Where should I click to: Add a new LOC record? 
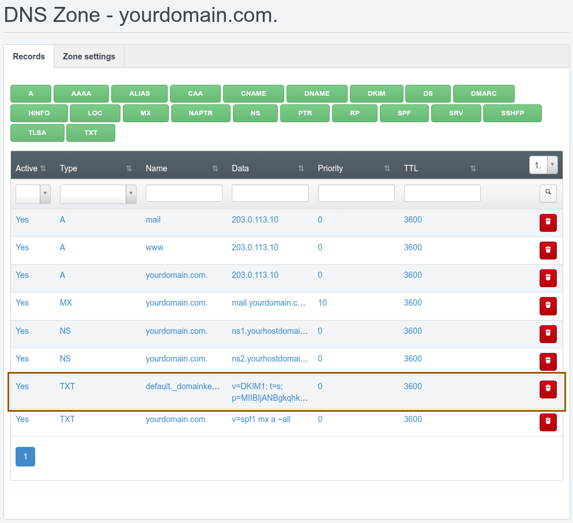coord(95,113)
